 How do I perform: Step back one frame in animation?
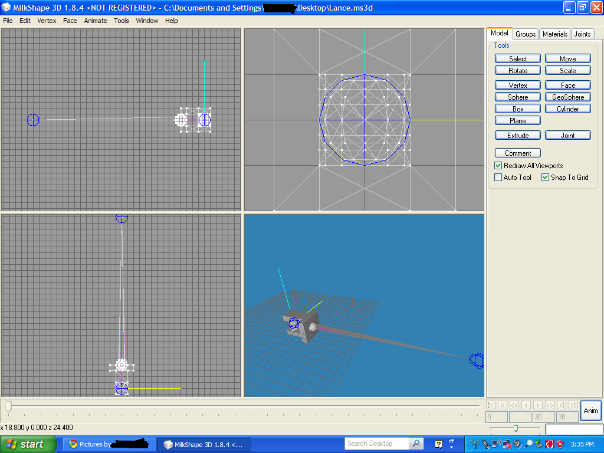526,405
